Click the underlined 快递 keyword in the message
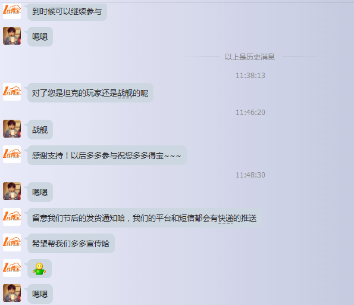 coord(225,218)
